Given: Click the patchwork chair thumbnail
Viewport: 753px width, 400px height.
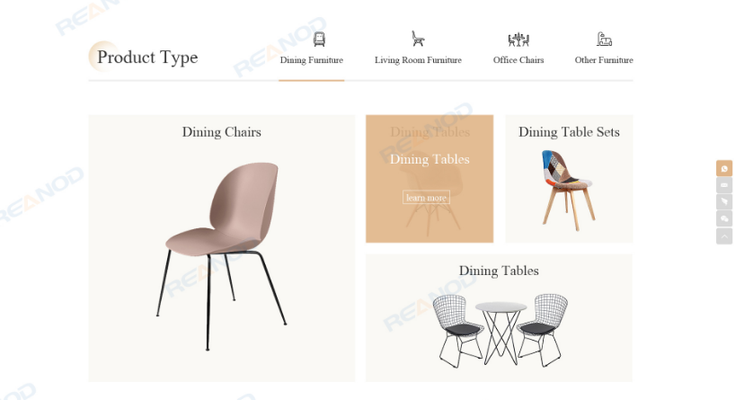Looking at the screenshot, I should click(x=569, y=191).
